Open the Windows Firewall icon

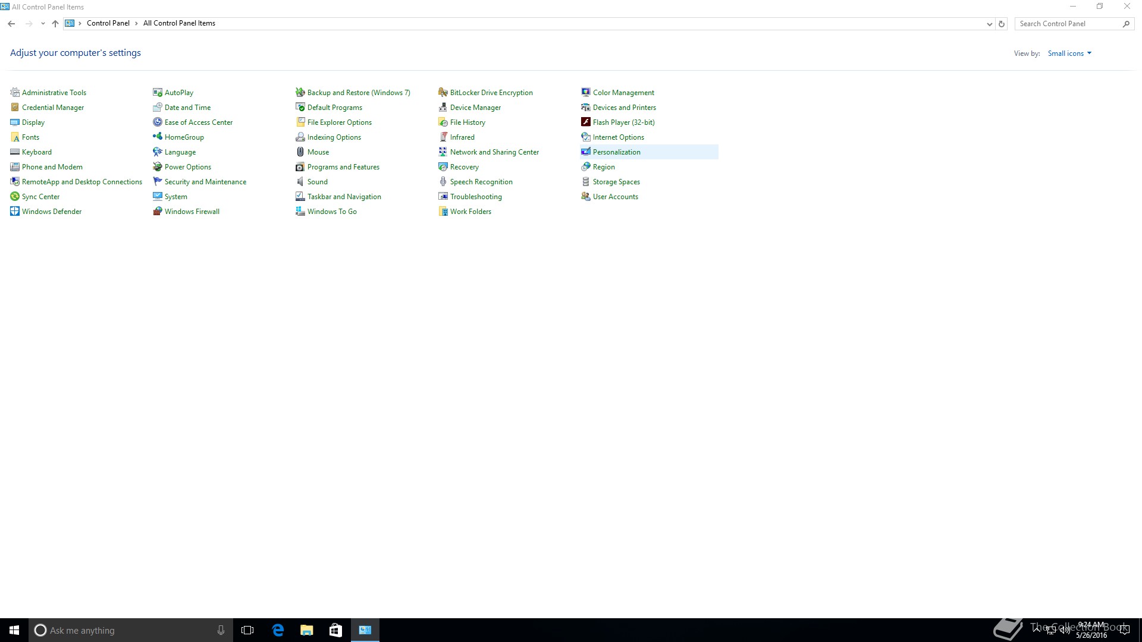(x=158, y=211)
